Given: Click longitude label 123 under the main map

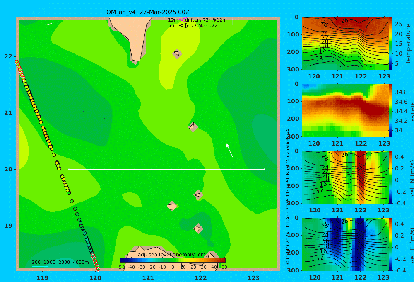Looking at the screenshot, I should point(253,278).
